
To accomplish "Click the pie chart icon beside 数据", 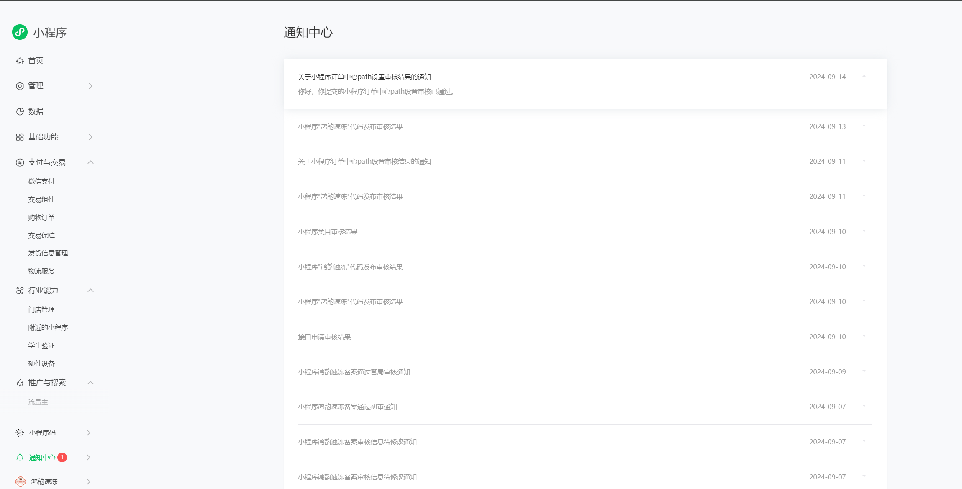I will point(20,111).
